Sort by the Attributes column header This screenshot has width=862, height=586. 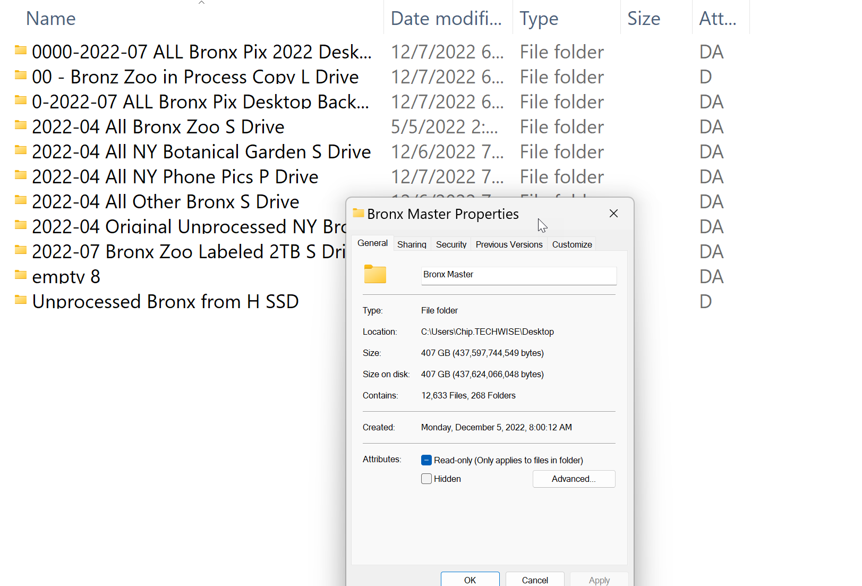click(x=718, y=19)
